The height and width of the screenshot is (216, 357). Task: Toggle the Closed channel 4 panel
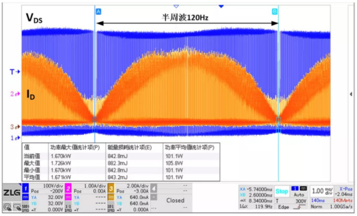pyautogui.click(x=175, y=200)
